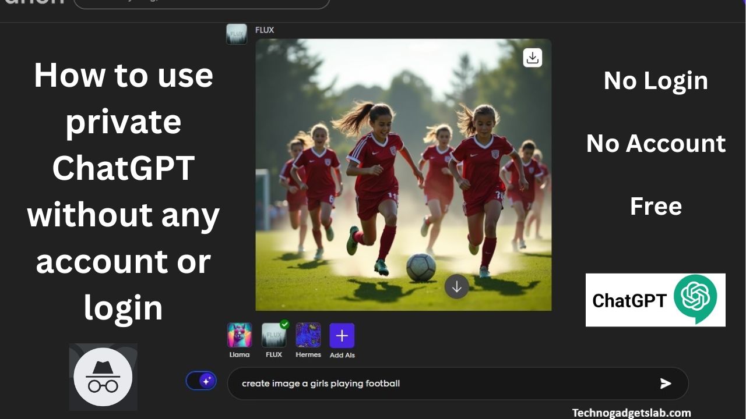Select the FLUX AI model icon
The width and height of the screenshot is (746, 419).
[274, 335]
